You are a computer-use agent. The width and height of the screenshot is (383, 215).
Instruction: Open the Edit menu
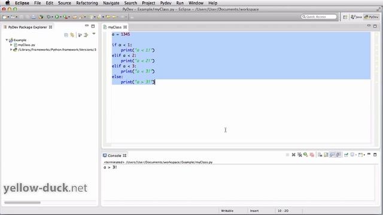coord(49,3)
